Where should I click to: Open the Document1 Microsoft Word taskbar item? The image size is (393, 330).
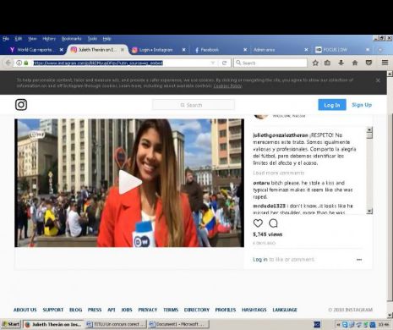point(178,324)
